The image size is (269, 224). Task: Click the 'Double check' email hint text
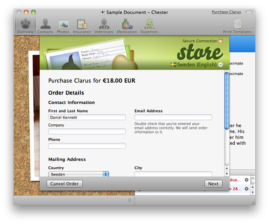[x=171, y=128]
